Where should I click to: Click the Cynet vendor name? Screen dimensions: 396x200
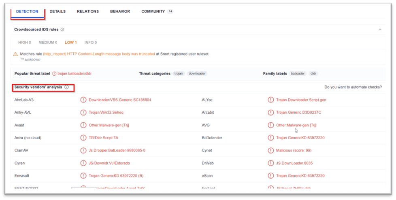click(207, 150)
